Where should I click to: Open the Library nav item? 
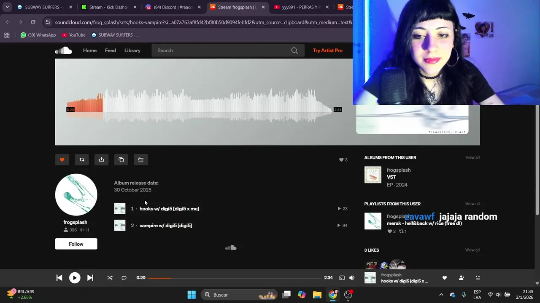click(x=132, y=50)
